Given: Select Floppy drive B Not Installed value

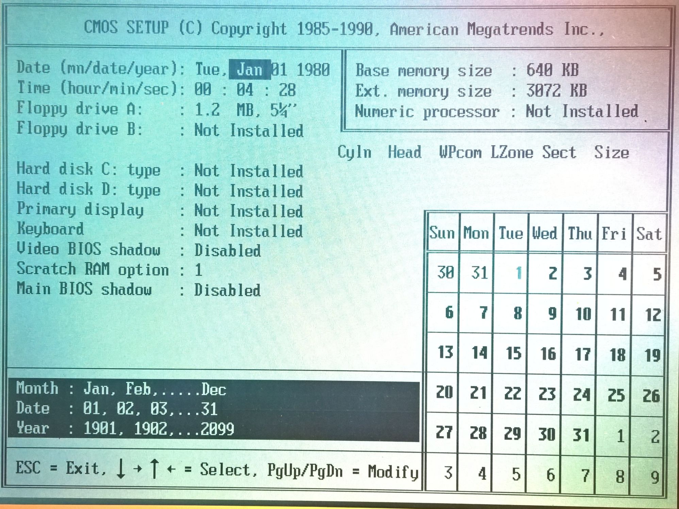Looking at the screenshot, I should click(x=249, y=131).
